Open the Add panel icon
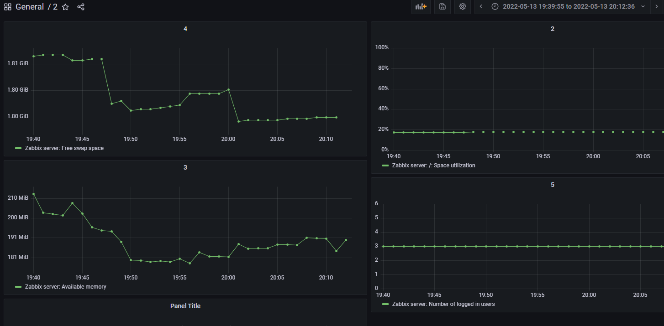Image resolution: width=664 pixels, height=326 pixels. point(421,6)
